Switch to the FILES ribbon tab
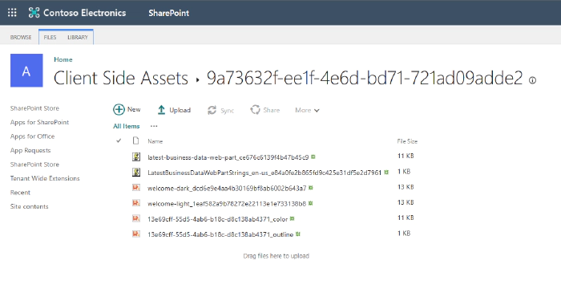561x301 pixels. 50,37
